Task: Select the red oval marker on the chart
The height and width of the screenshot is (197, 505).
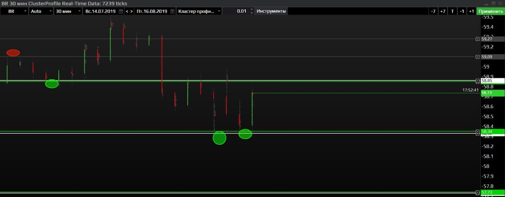Action: [13, 53]
